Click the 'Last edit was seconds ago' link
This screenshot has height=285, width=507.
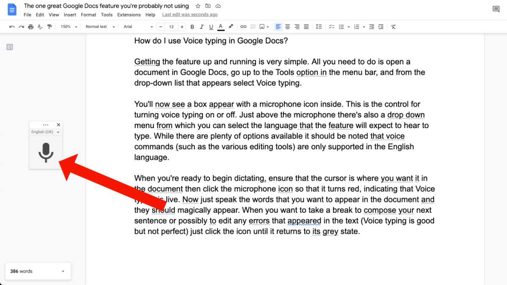(x=190, y=15)
